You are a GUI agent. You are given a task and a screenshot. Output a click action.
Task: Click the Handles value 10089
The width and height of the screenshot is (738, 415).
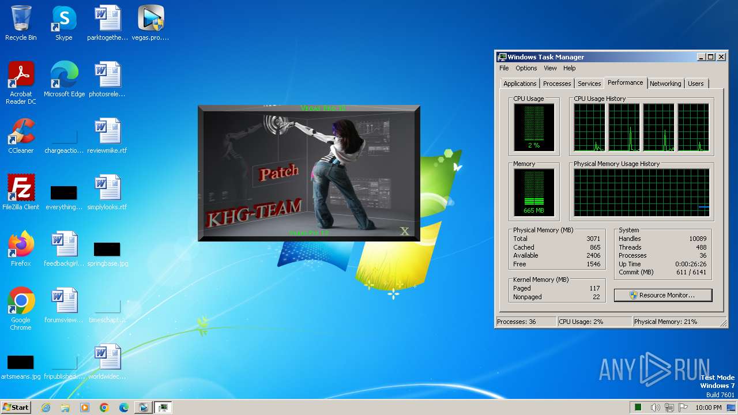698,239
